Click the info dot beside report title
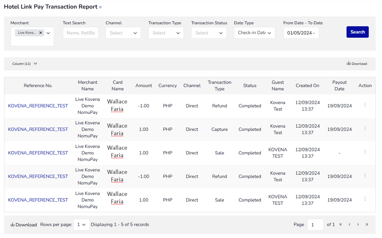Viewport: 382px width, 238px height. tap(100, 7)
